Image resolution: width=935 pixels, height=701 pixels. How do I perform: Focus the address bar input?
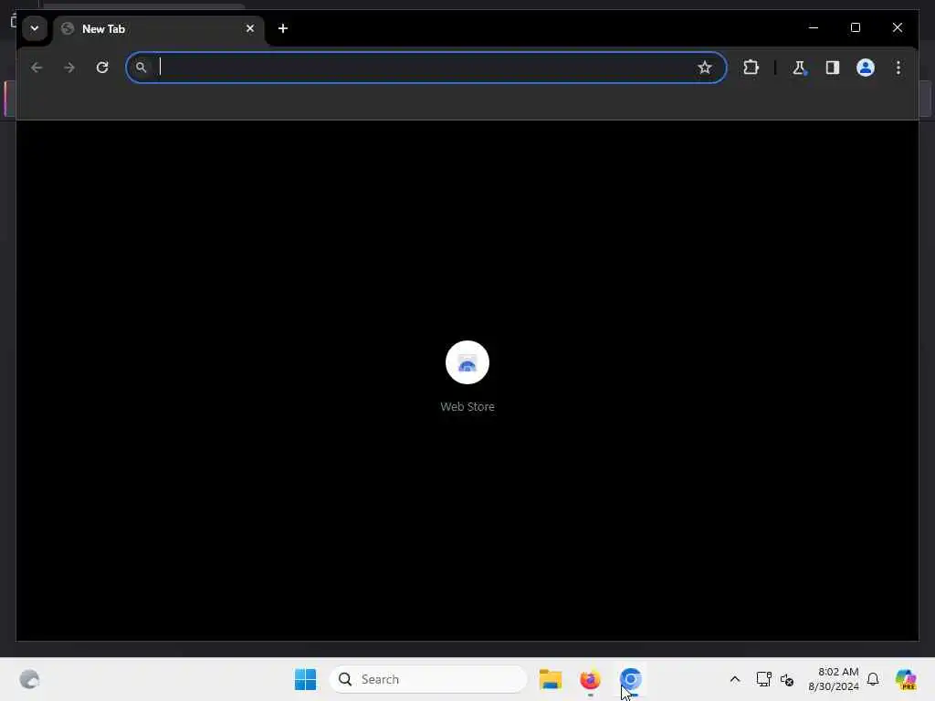coord(425,68)
